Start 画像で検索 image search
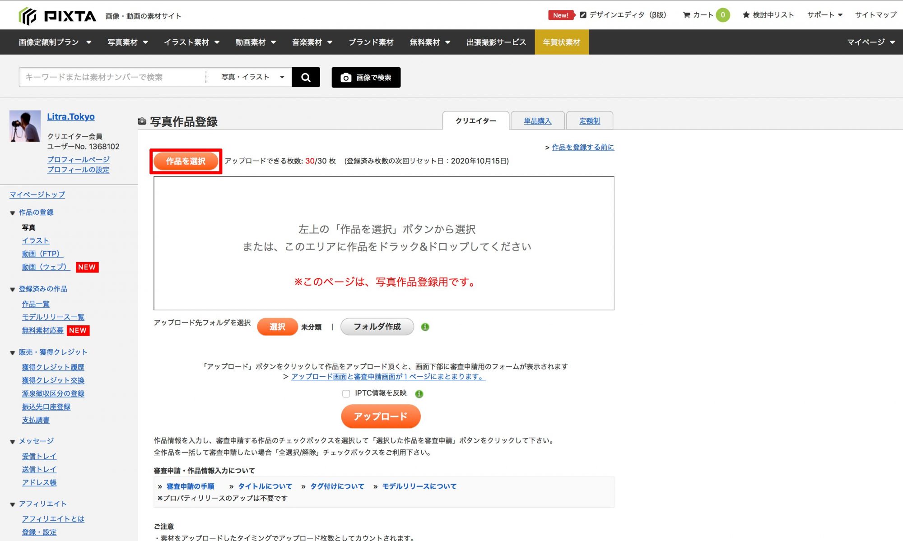Image resolution: width=903 pixels, height=541 pixels. tap(366, 77)
